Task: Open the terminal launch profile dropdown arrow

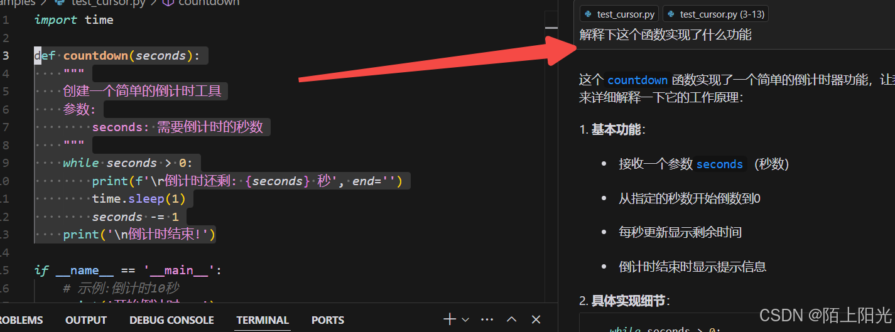Action: [465, 319]
